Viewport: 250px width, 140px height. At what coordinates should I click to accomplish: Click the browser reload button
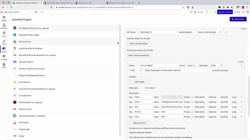click(x=11, y=7)
